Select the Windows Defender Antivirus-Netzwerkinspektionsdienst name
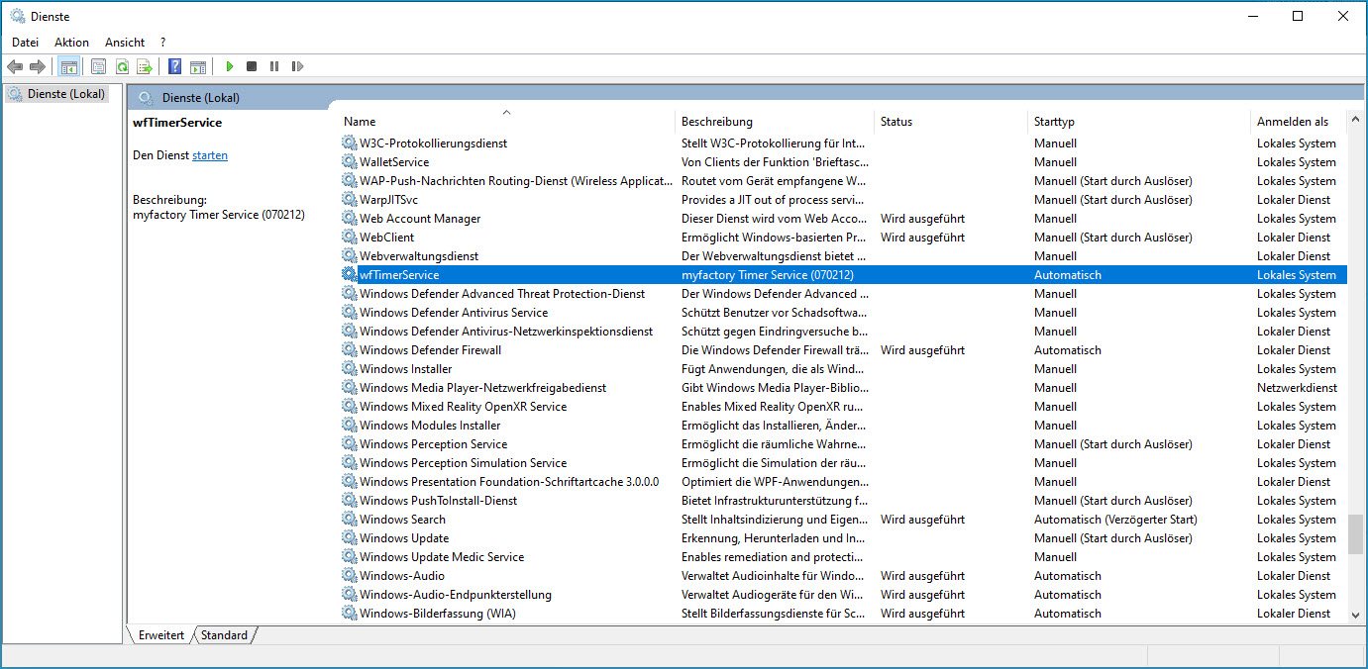 [506, 332]
